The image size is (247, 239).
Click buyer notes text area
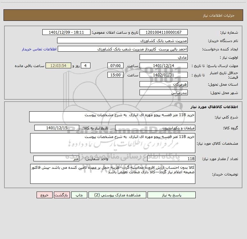pyautogui.click(x=113, y=174)
